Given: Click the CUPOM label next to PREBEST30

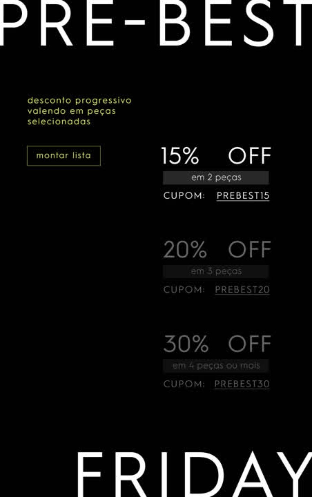Looking at the screenshot, I should (x=184, y=383).
